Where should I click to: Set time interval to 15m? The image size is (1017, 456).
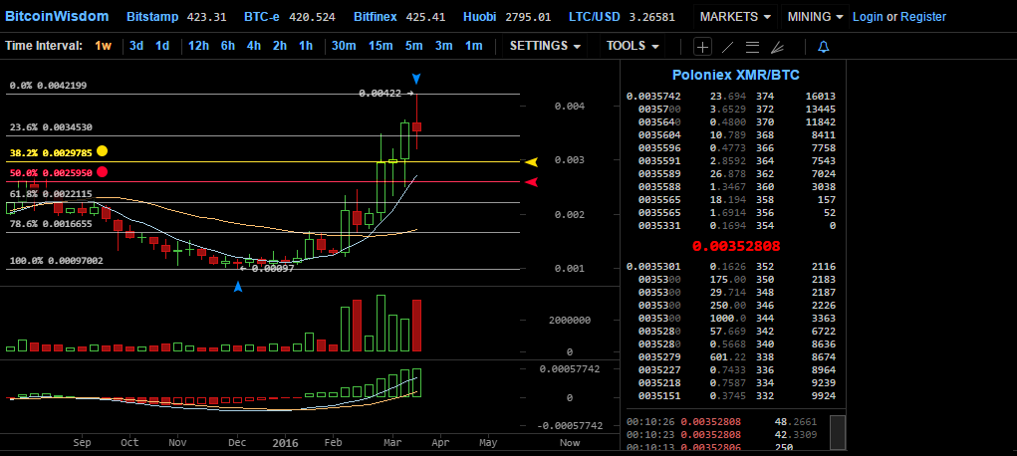381,46
